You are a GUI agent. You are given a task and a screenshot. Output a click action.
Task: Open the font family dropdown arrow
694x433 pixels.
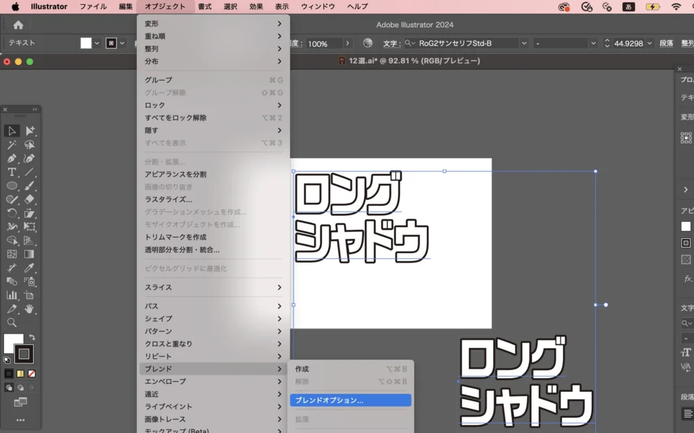tap(524, 43)
